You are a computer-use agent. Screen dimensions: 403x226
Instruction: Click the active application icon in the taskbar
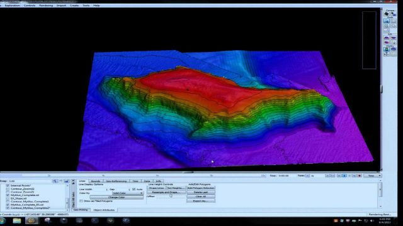31,220
